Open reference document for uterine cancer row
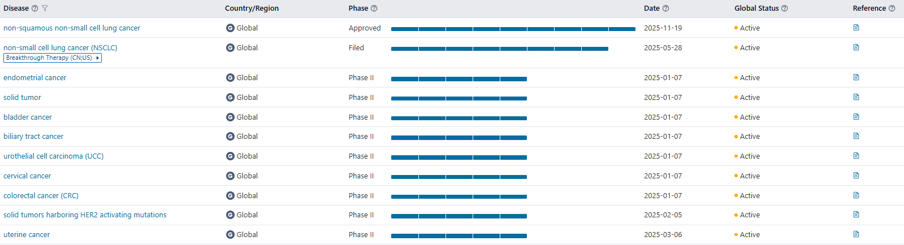The height and width of the screenshot is (245, 904). [856, 234]
